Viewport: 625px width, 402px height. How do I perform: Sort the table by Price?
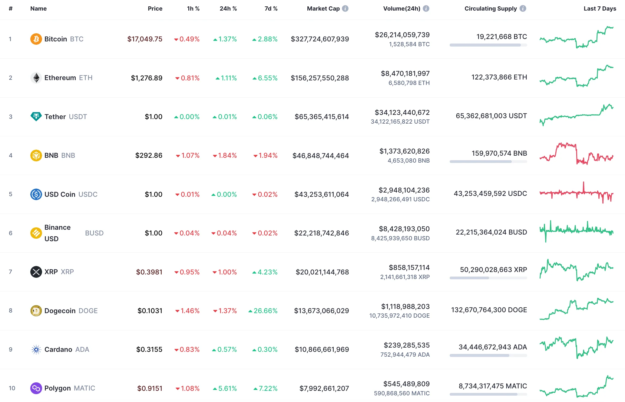[155, 8]
